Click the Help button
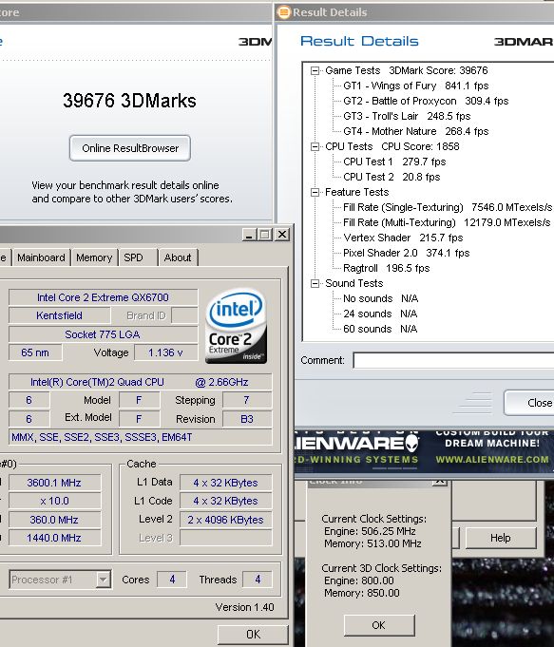 point(501,538)
